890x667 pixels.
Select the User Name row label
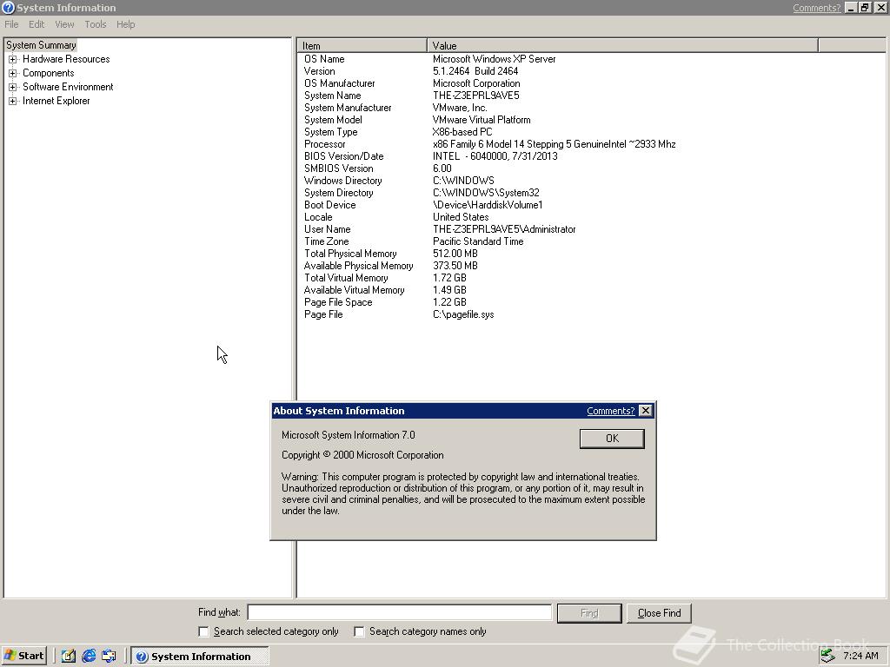[x=328, y=229]
